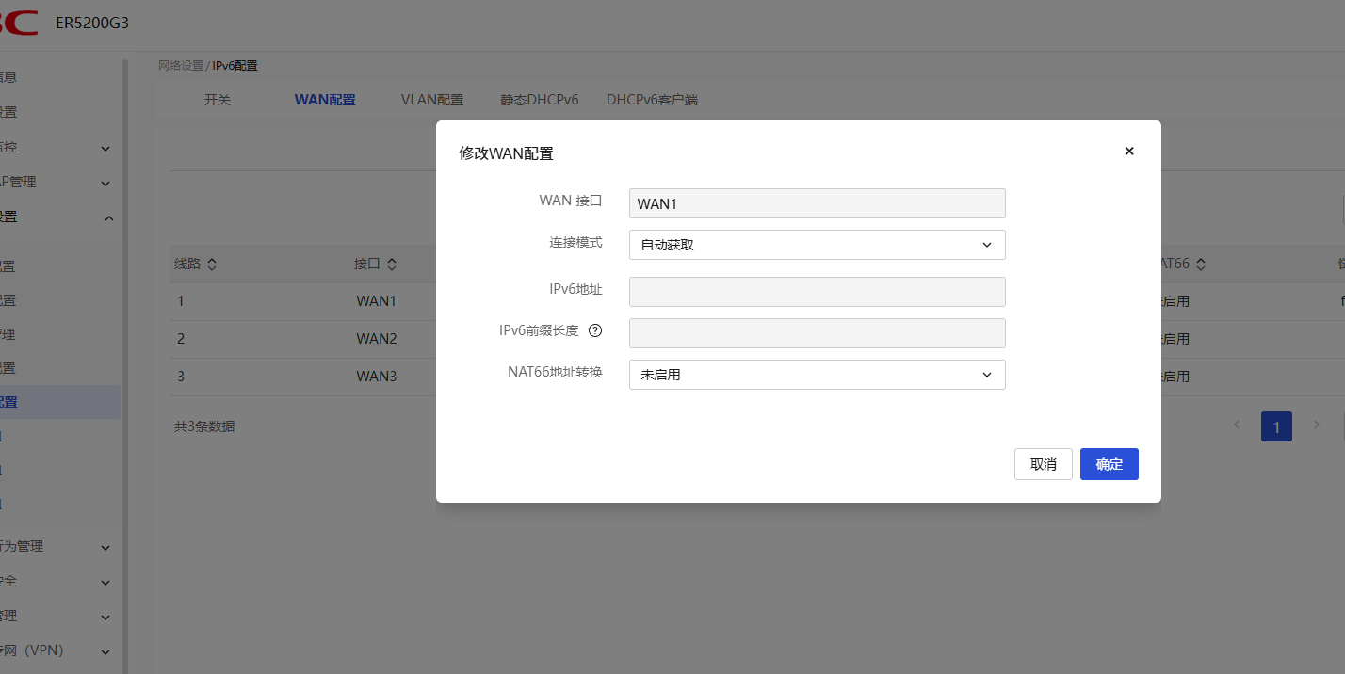
Task: Go to previous page arrow in pagination
Action: (x=1237, y=425)
